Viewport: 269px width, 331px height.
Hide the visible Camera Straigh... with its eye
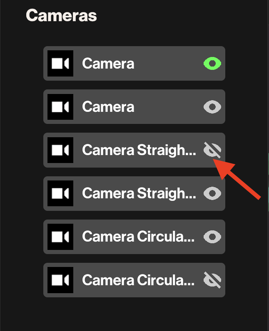coord(212,193)
